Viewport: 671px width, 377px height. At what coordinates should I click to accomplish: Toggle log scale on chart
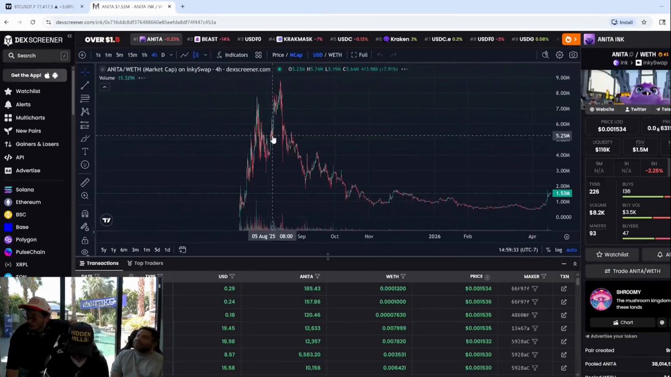558,250
